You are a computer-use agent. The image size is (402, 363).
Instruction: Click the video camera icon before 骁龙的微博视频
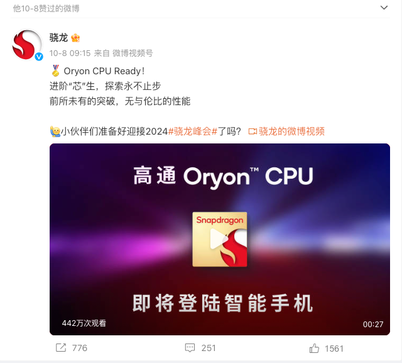(253, 131)
